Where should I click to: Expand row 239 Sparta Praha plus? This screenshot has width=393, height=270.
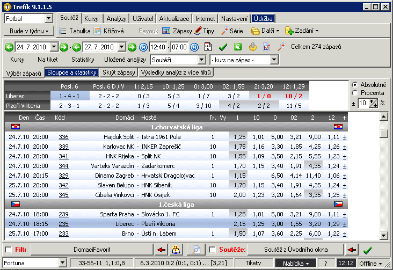345,215
